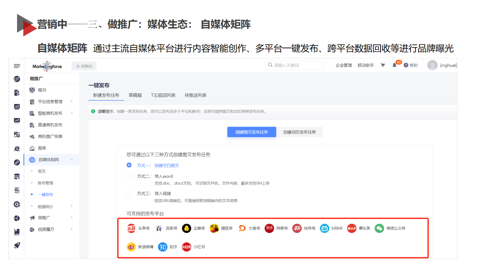Click the 控制台 home button

84,66
